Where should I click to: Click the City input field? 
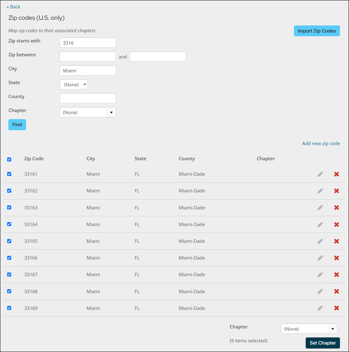click(88, 70)
